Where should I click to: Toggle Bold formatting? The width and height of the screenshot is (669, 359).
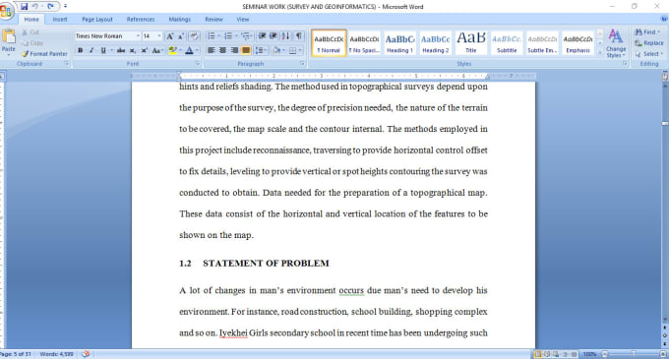81,50
